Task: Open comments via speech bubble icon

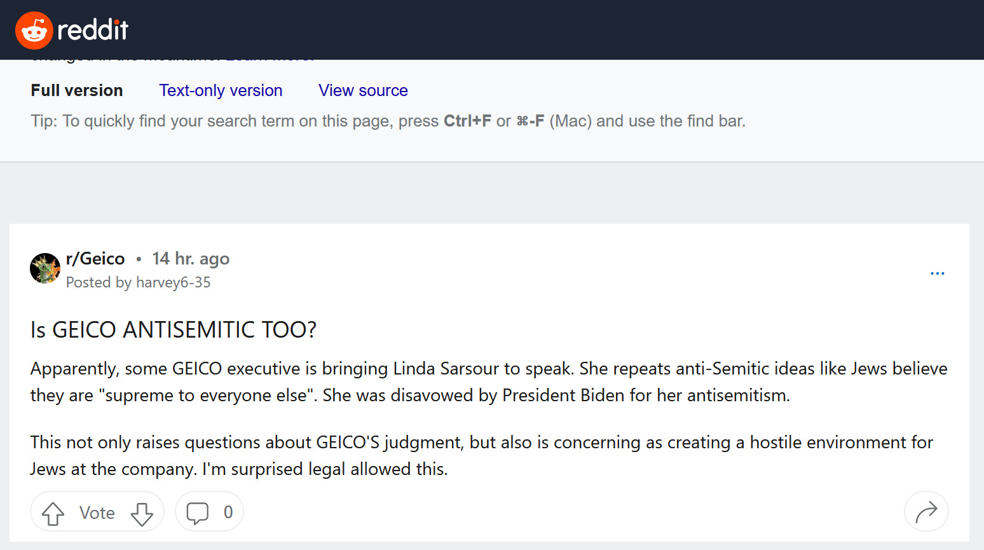Action: coord(198,513)
